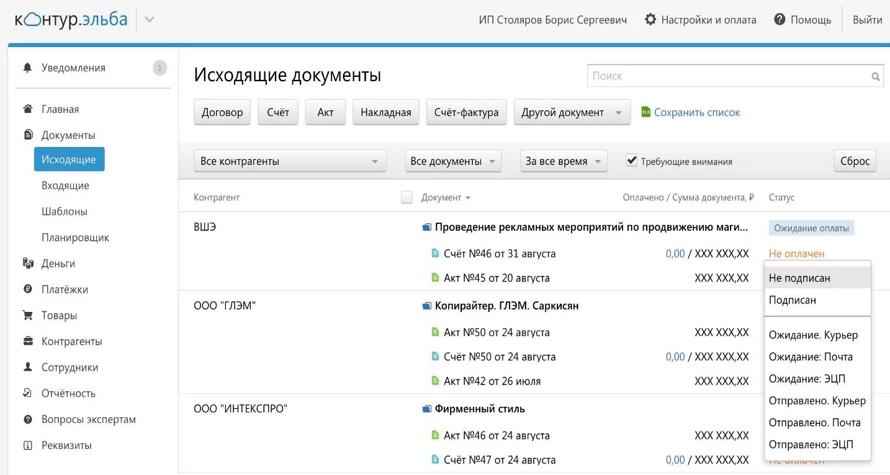Viewport: 890px width, 475px height.
Task: Click the briefcase Contractors icon
Action: coord(27,341)
